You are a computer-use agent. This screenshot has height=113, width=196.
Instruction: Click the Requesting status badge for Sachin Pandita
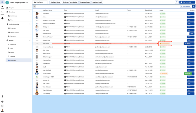click(x=164, y=73)
